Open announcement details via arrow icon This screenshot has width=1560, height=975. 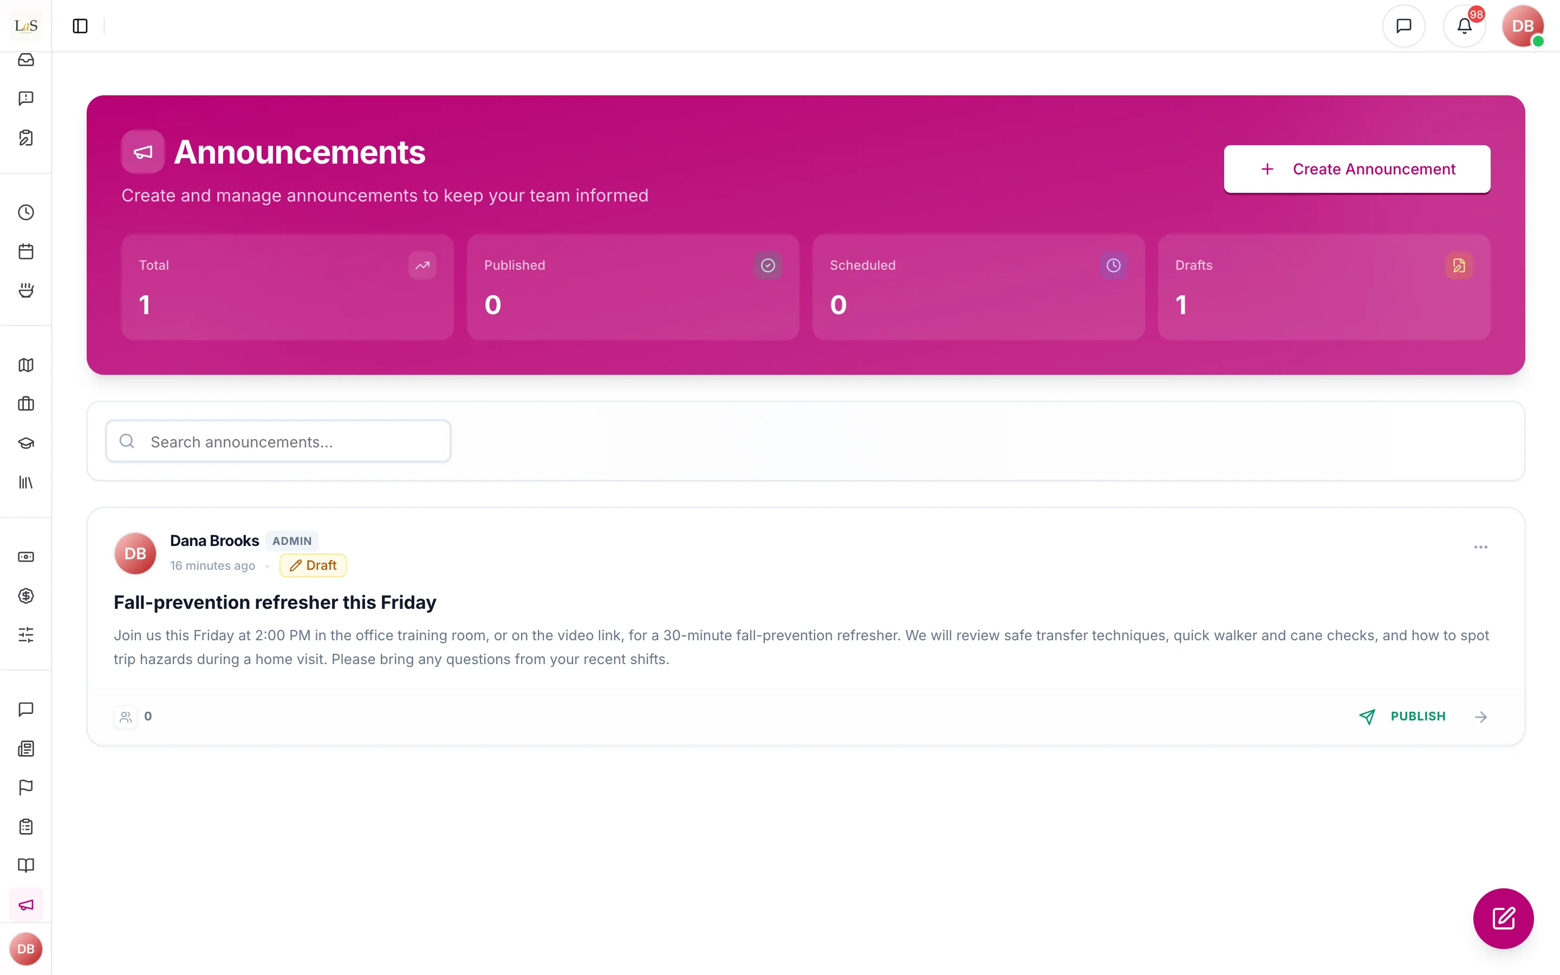(1481, 717)
